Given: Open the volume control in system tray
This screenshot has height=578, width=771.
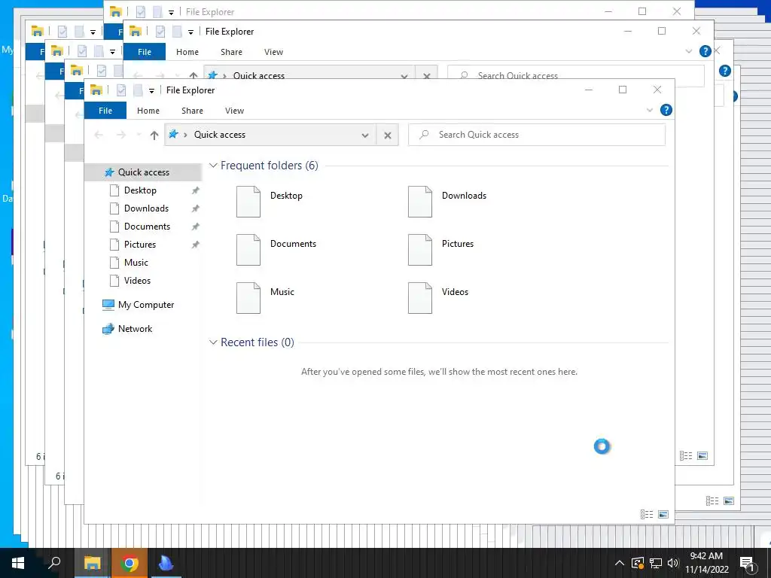Looking at the screenshot, I should click(x=672, y=563).
